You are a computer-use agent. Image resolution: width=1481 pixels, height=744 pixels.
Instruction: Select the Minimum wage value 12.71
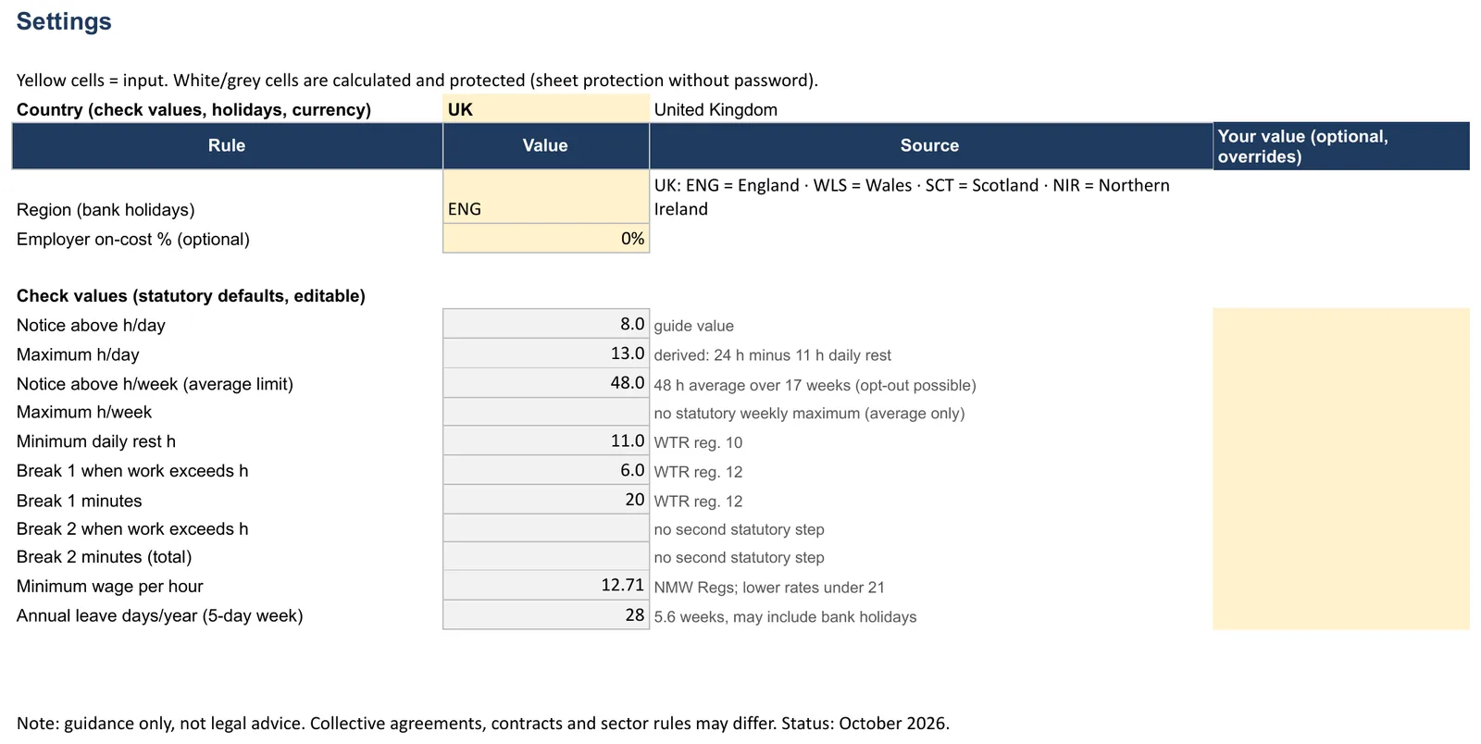(x=546, y=586)
